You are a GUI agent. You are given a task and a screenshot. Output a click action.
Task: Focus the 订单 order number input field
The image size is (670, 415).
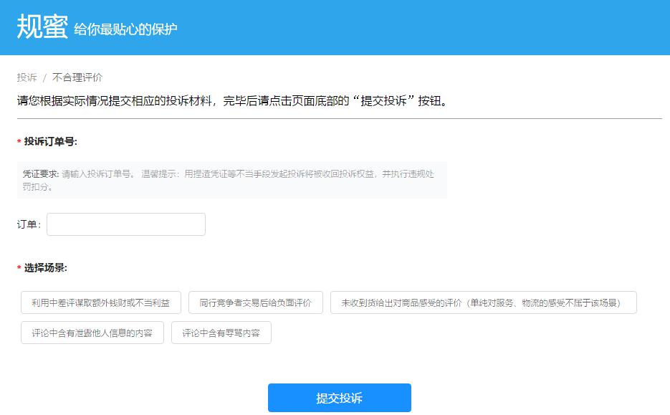(x=125, y=224)
